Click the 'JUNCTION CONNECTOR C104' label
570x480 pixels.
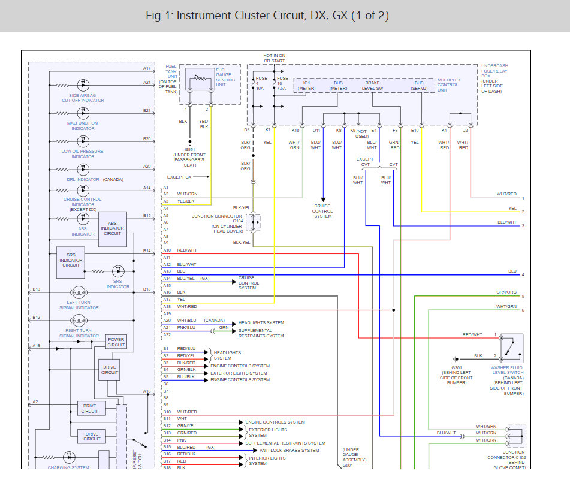pos(217,218)
